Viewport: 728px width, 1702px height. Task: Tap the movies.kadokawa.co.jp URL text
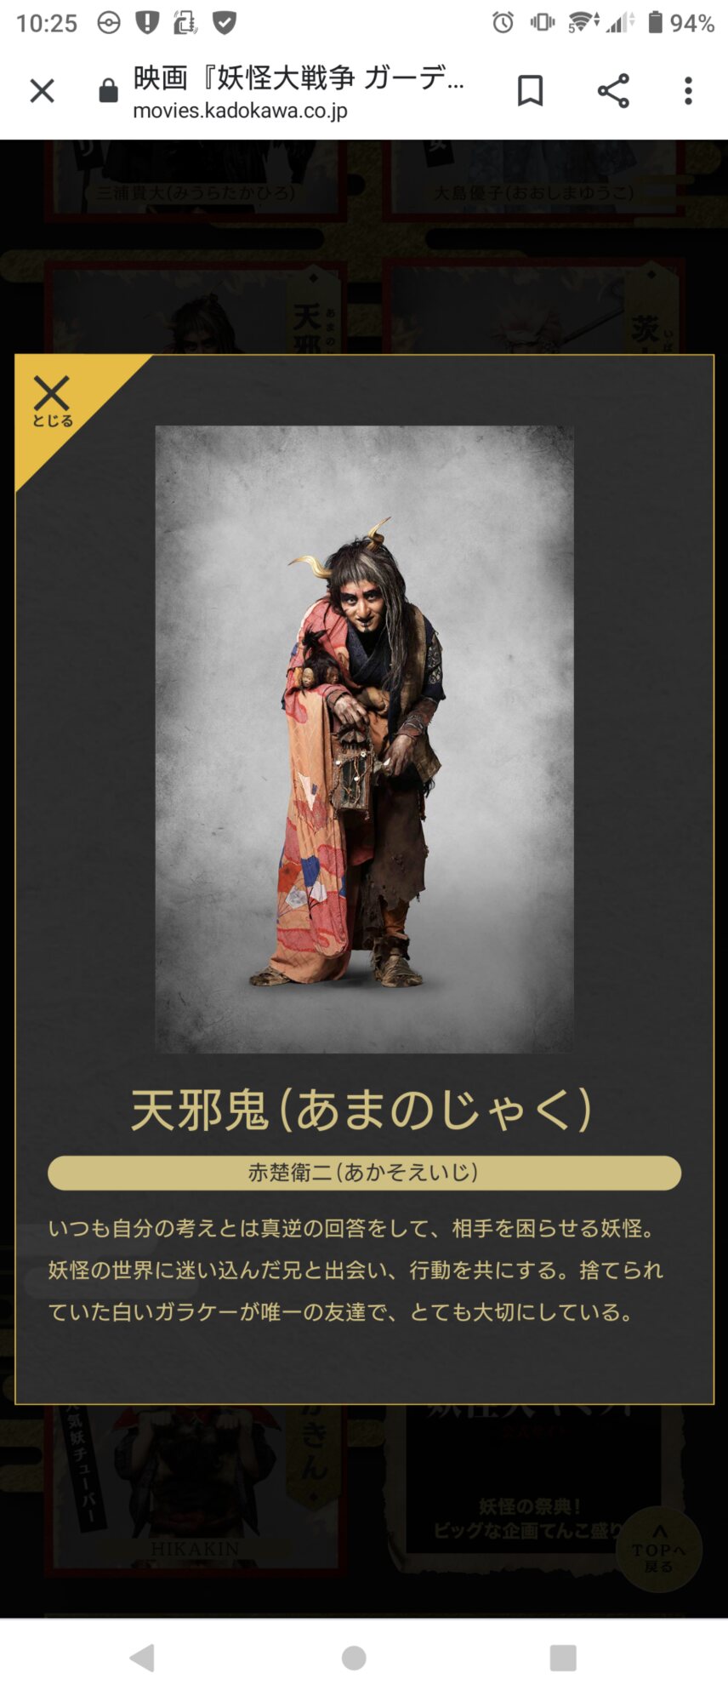coord(240,111)
